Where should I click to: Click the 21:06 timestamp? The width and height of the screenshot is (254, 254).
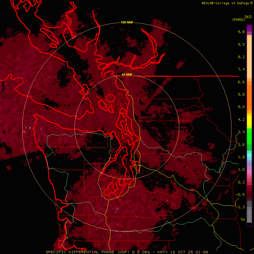point(202,252)
